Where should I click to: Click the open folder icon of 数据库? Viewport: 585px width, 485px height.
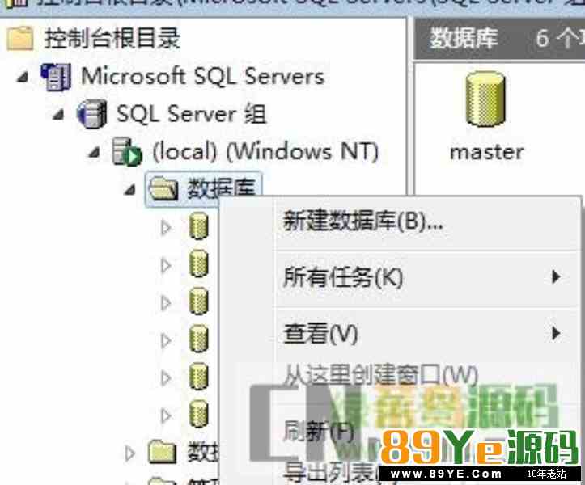coord(163,188)
